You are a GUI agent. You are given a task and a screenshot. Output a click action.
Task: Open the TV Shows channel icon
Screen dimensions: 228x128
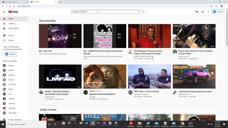(x=4, y=85)
